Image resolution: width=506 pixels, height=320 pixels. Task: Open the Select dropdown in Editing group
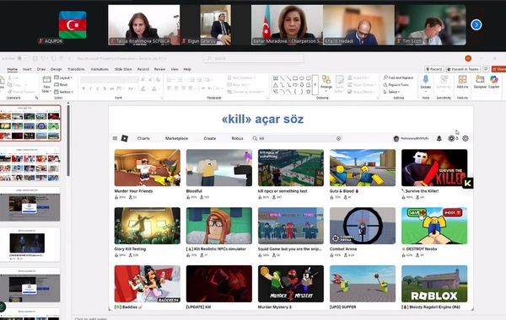click(391, 92)
